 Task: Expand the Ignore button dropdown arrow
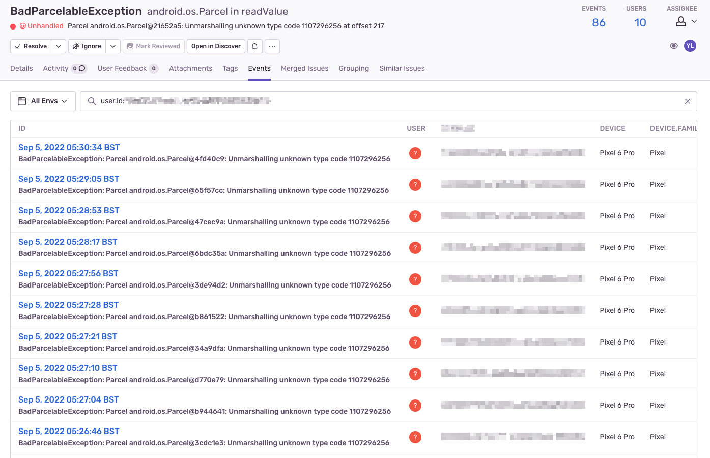[113, 46]
